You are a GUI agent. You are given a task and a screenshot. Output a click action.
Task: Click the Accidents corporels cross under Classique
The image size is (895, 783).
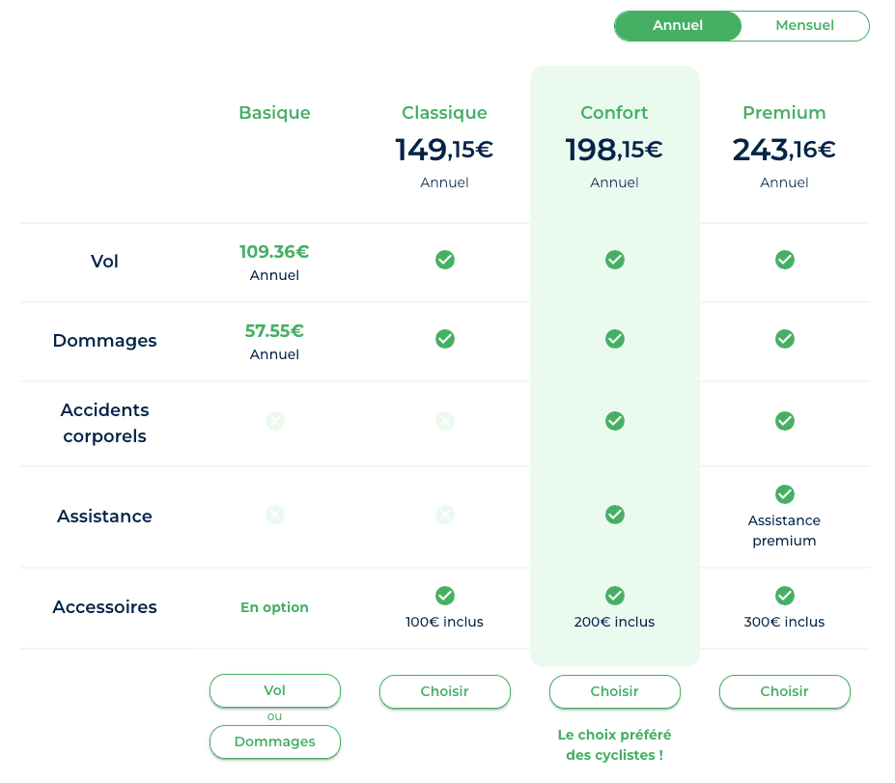click(444, 421)
